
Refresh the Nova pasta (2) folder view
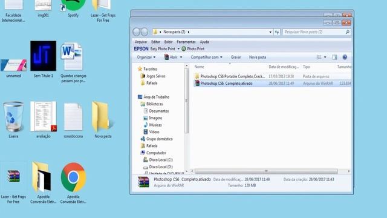[277, 32]
